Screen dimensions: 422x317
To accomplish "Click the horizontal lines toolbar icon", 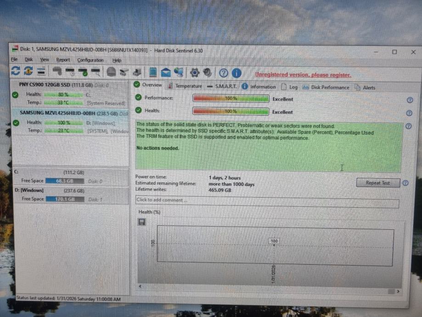I will pos(41,71).
